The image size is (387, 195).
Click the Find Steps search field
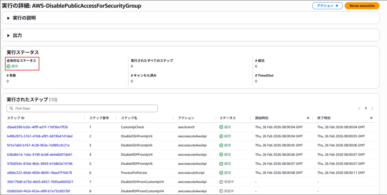83,108
